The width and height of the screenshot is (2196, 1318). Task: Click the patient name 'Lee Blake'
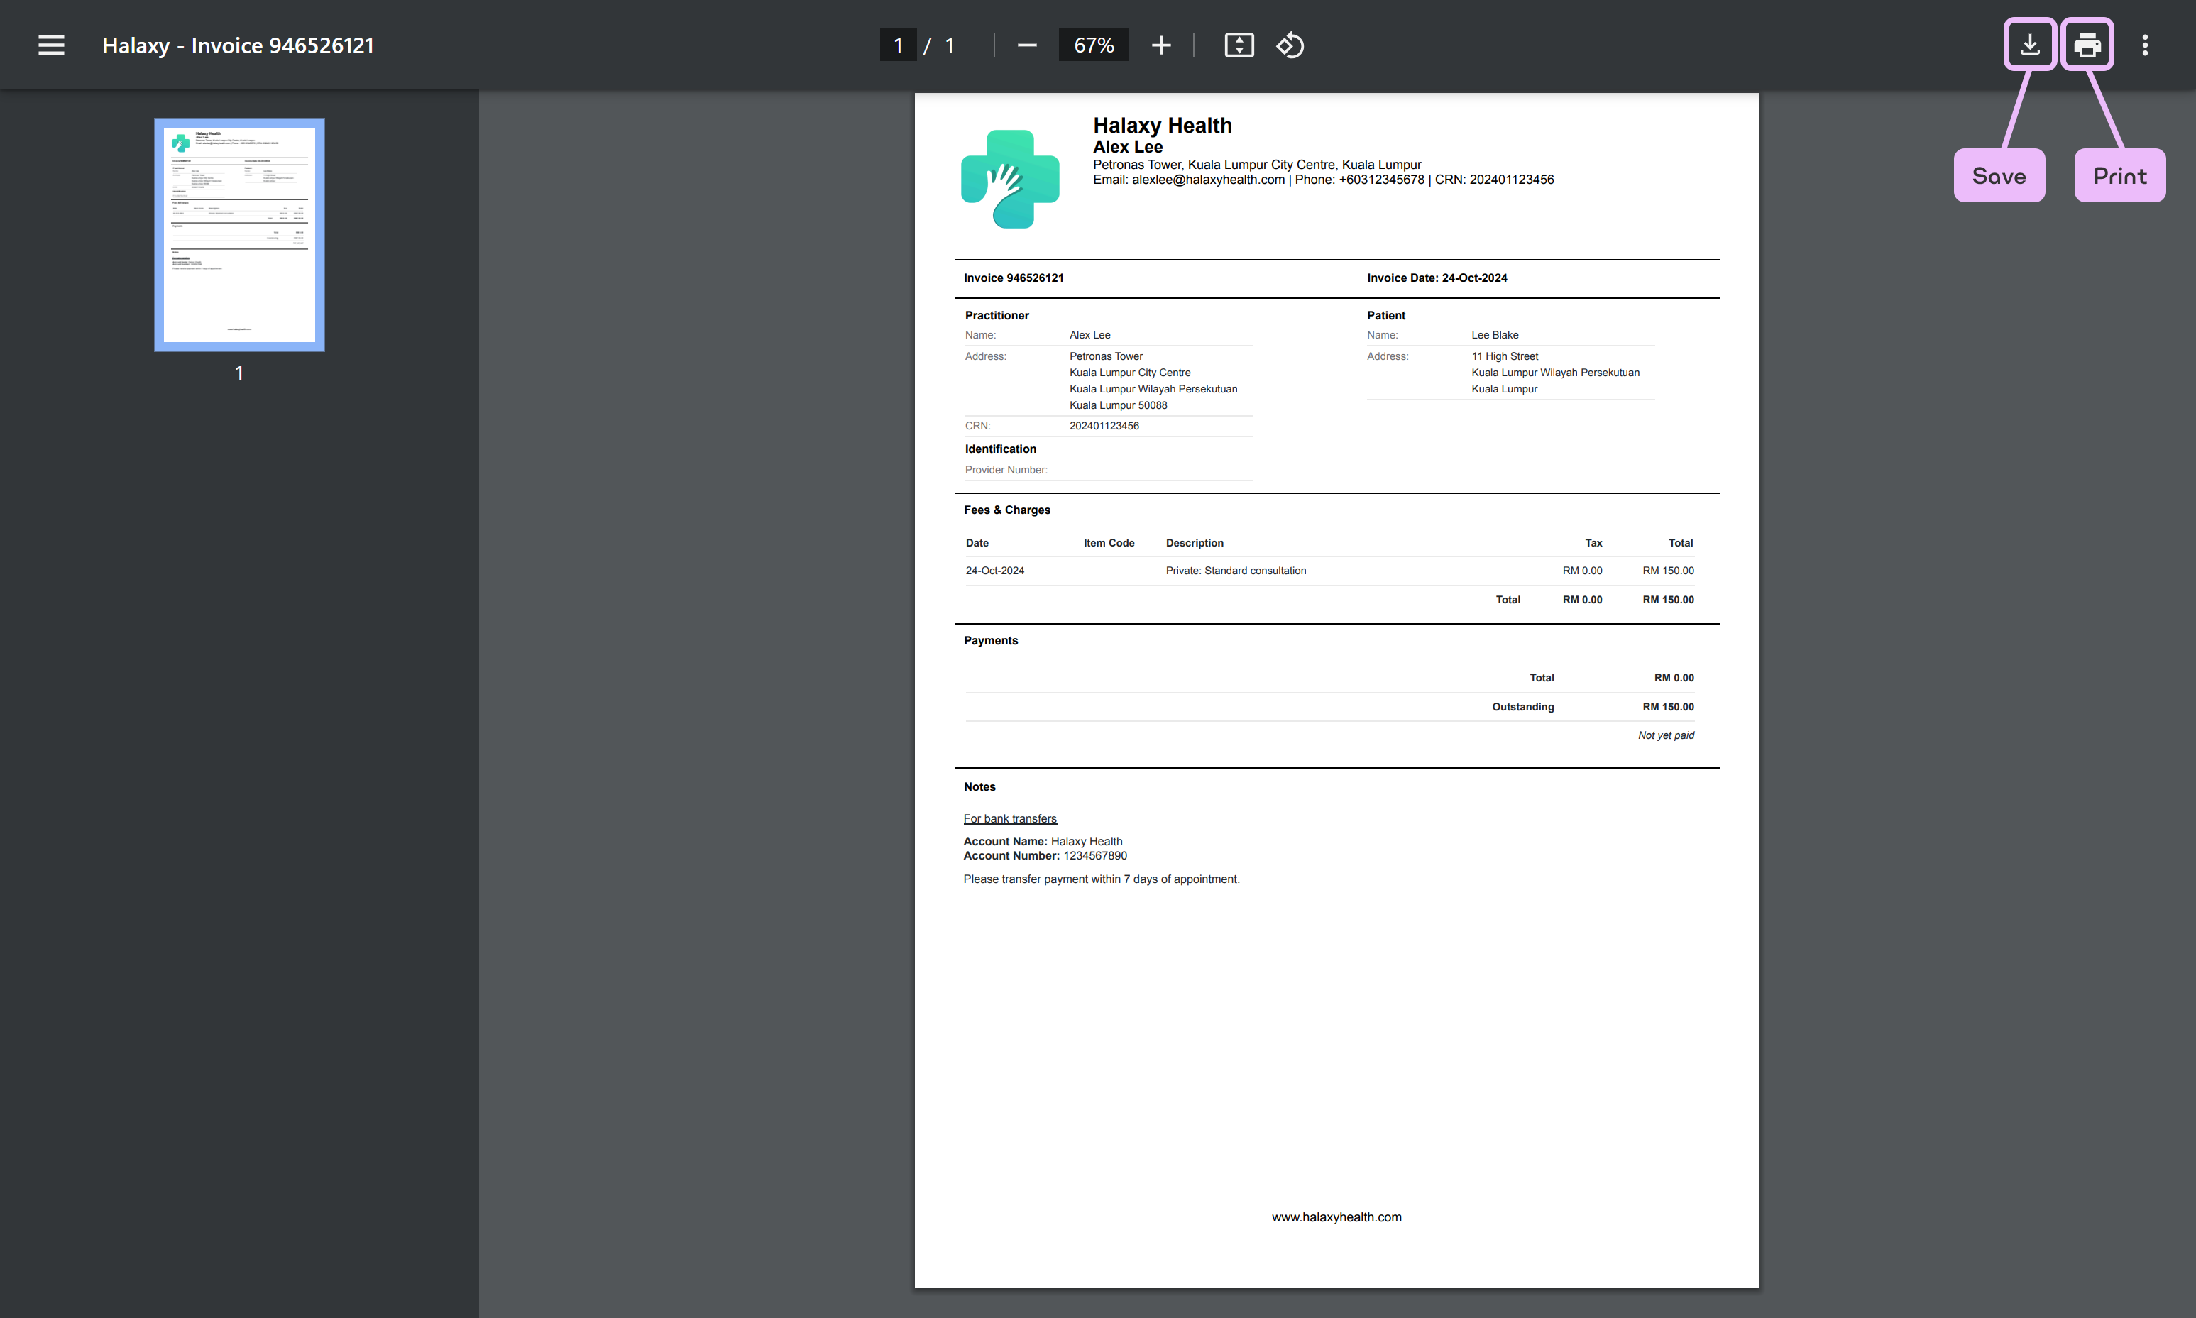(1495, 335)
